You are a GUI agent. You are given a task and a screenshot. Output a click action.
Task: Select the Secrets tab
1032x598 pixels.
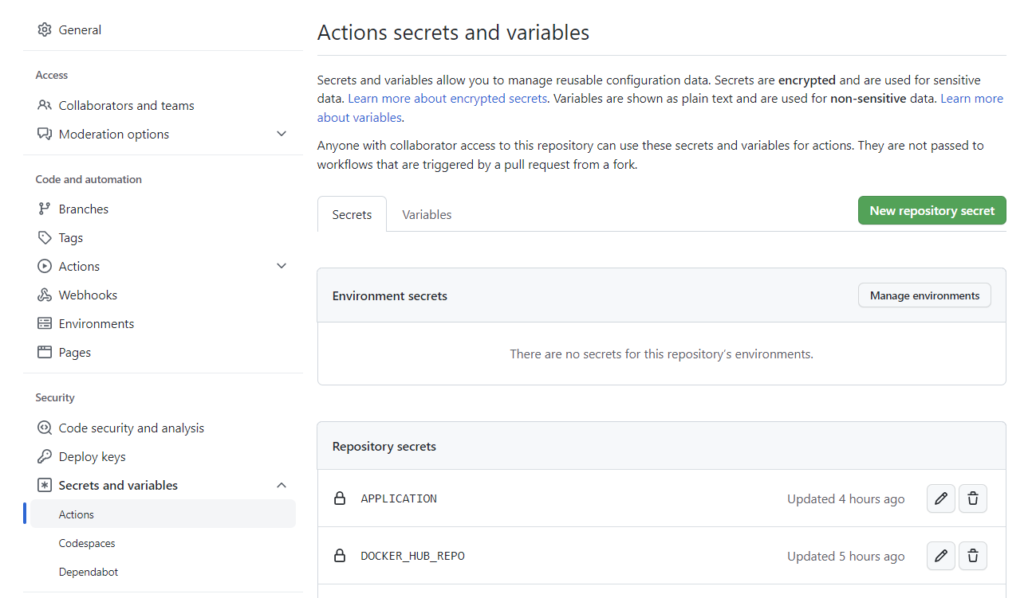click(352, 214)
